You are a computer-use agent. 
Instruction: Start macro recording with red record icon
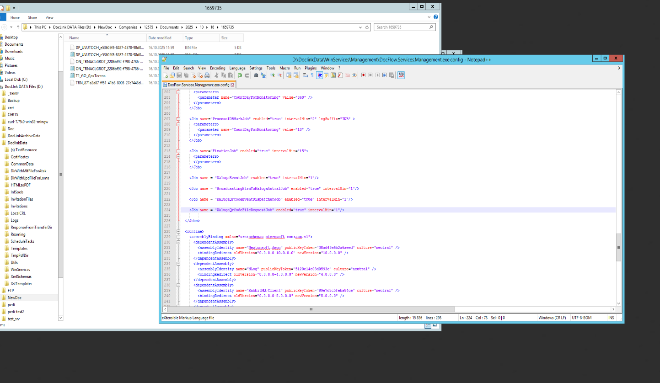pyautogui.click(x=363, y=75)
